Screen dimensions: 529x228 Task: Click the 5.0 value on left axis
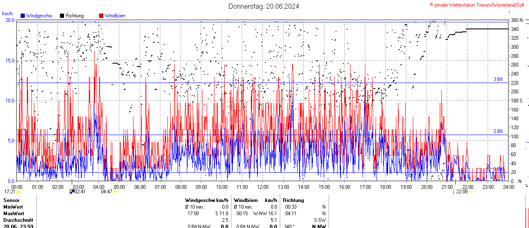(x=11, y=140)
